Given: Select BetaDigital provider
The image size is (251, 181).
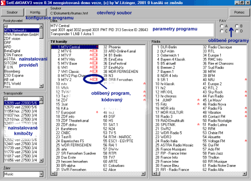Looking at the screenshot, I should pyautogui.click(x=22, y=51).
